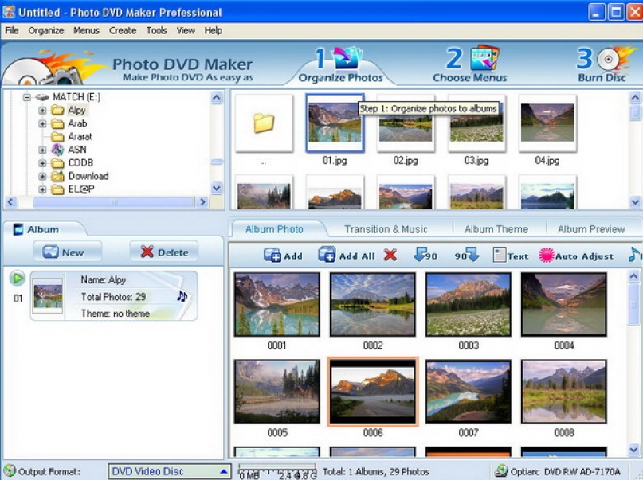
Task: Go to step 3 Burn Disc
Action: click(x=602, y=64)
